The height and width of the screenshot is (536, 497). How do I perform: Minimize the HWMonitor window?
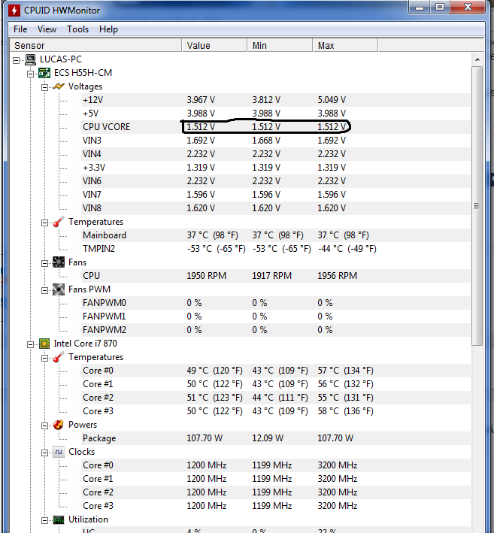coord(420,8)
